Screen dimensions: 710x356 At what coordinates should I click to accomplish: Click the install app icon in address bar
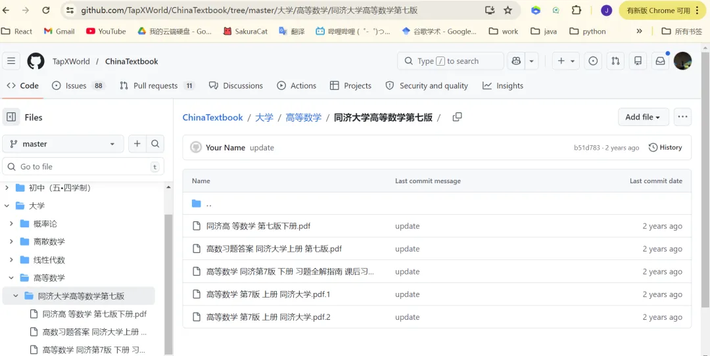(x=489, y=10)
